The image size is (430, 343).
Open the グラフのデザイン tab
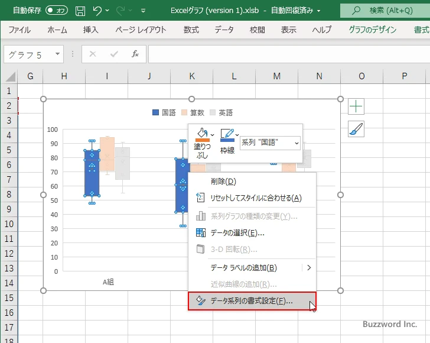click(x=372, y=30)
